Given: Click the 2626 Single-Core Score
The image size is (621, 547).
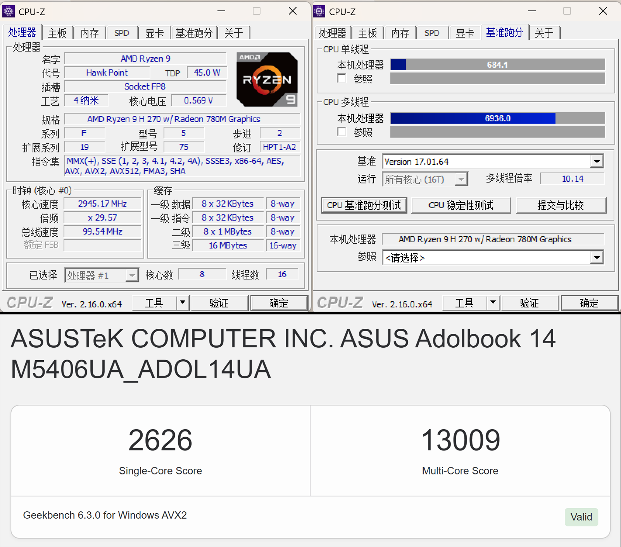Looking at the screenshot, I should click(160, 440).
